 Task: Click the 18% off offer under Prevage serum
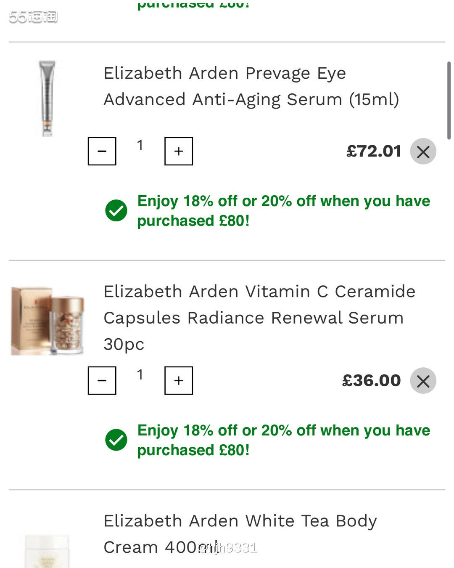(283, 210)
